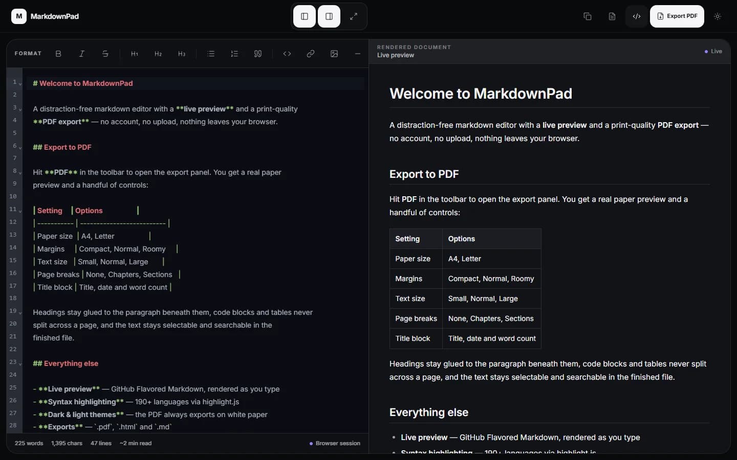Image resolution: width=737 pixels, height=460 pixels.
Task: Click the '| Page breaks' source line in the editor
Action: pos(196,274)
